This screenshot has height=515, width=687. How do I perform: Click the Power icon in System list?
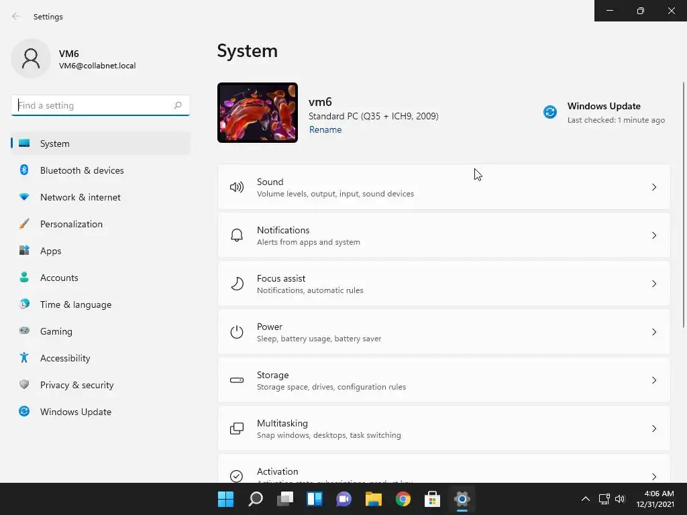pyautogui.click(x=237, y=332)
